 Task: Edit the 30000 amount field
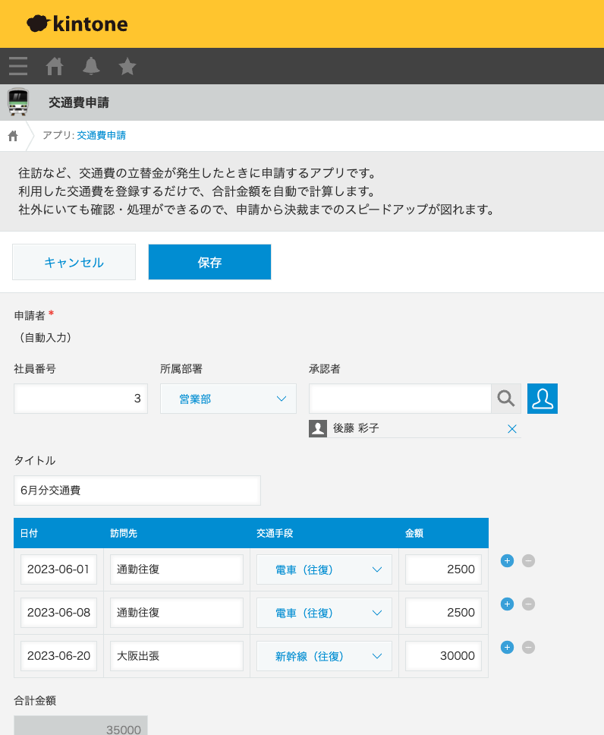tap(443, 656)
